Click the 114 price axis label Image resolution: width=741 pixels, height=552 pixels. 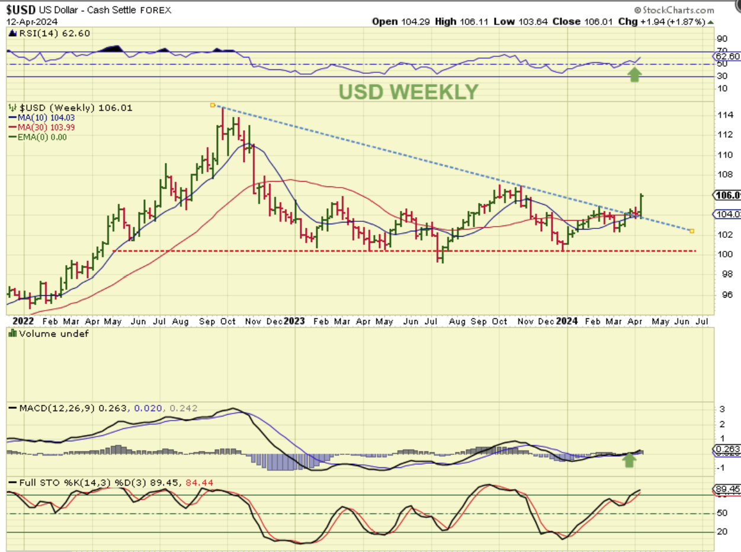pyautogui.click(x=726, y=115)
